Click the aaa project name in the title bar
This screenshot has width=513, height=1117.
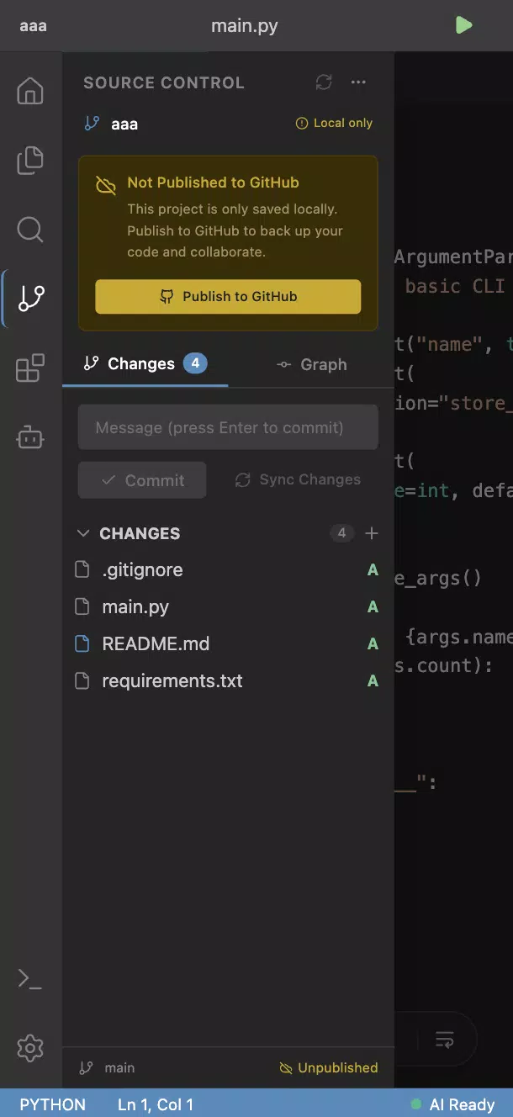(34, 25)
